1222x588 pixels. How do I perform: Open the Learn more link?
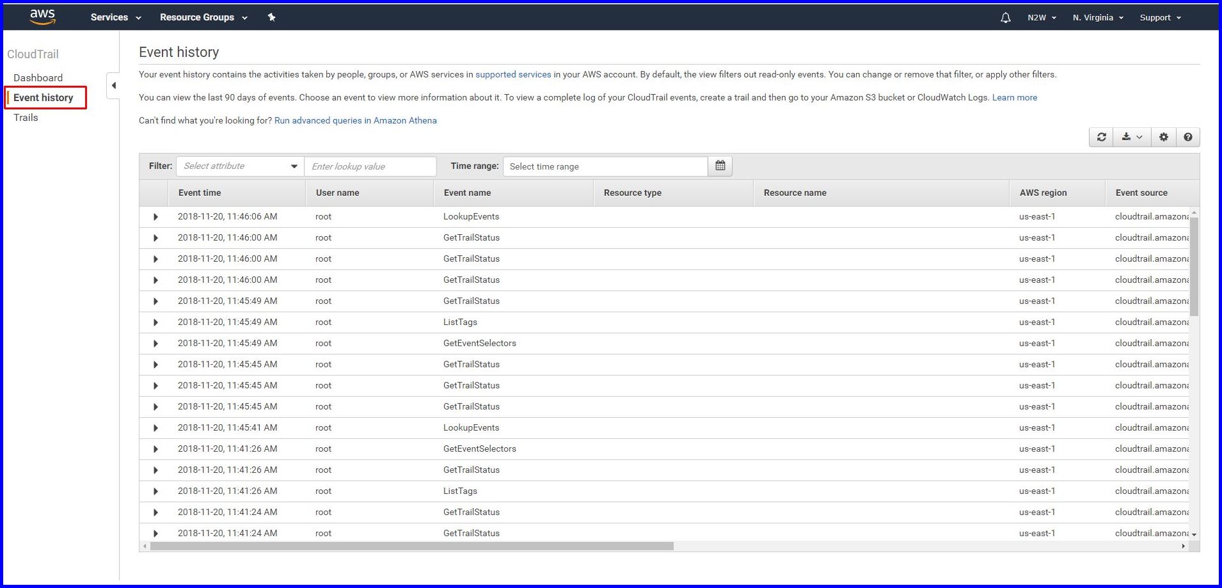pos(1015,98)
